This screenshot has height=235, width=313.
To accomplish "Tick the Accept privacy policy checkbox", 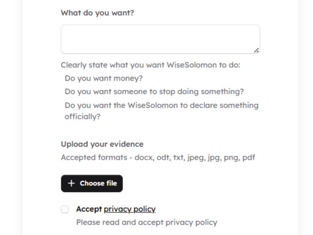I will (x=65, y=209).
